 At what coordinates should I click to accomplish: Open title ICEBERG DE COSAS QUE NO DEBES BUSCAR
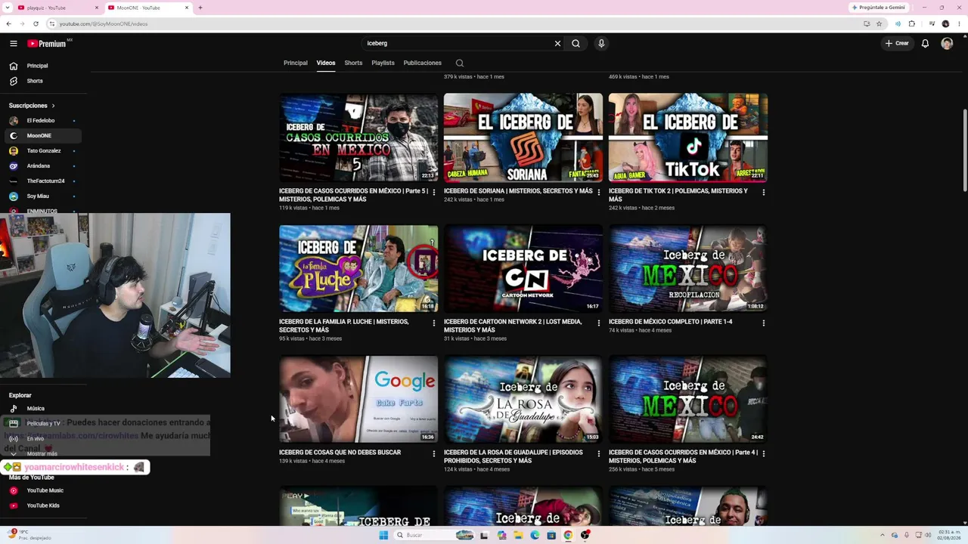click(x=340, y=453)
